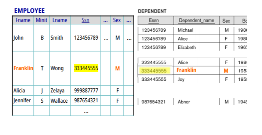Screen dimensions: 262x135
Task: Click the underlined Ssn column header
Action: pyautogui.click(x=85, y=20)
